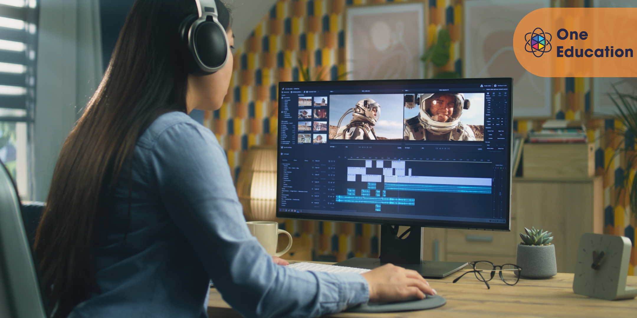Switch to the Library tab
This screenshot has width=637, height=318.
pyautogui.click(x=306, y=161)
